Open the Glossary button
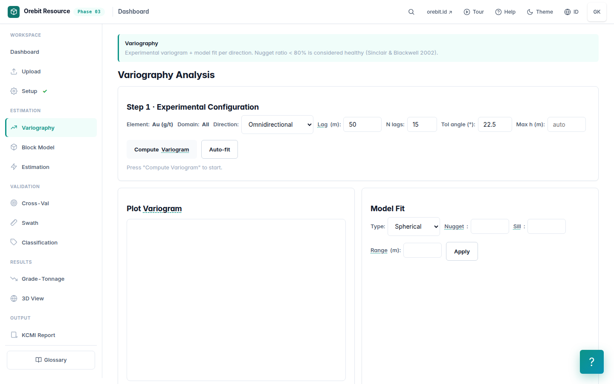This screenshot has width=614, height=384. [51, 360]
